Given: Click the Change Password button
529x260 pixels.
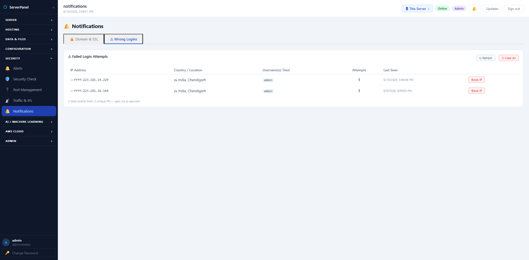Looking at the screenshot, I should [x=29, y=253].
